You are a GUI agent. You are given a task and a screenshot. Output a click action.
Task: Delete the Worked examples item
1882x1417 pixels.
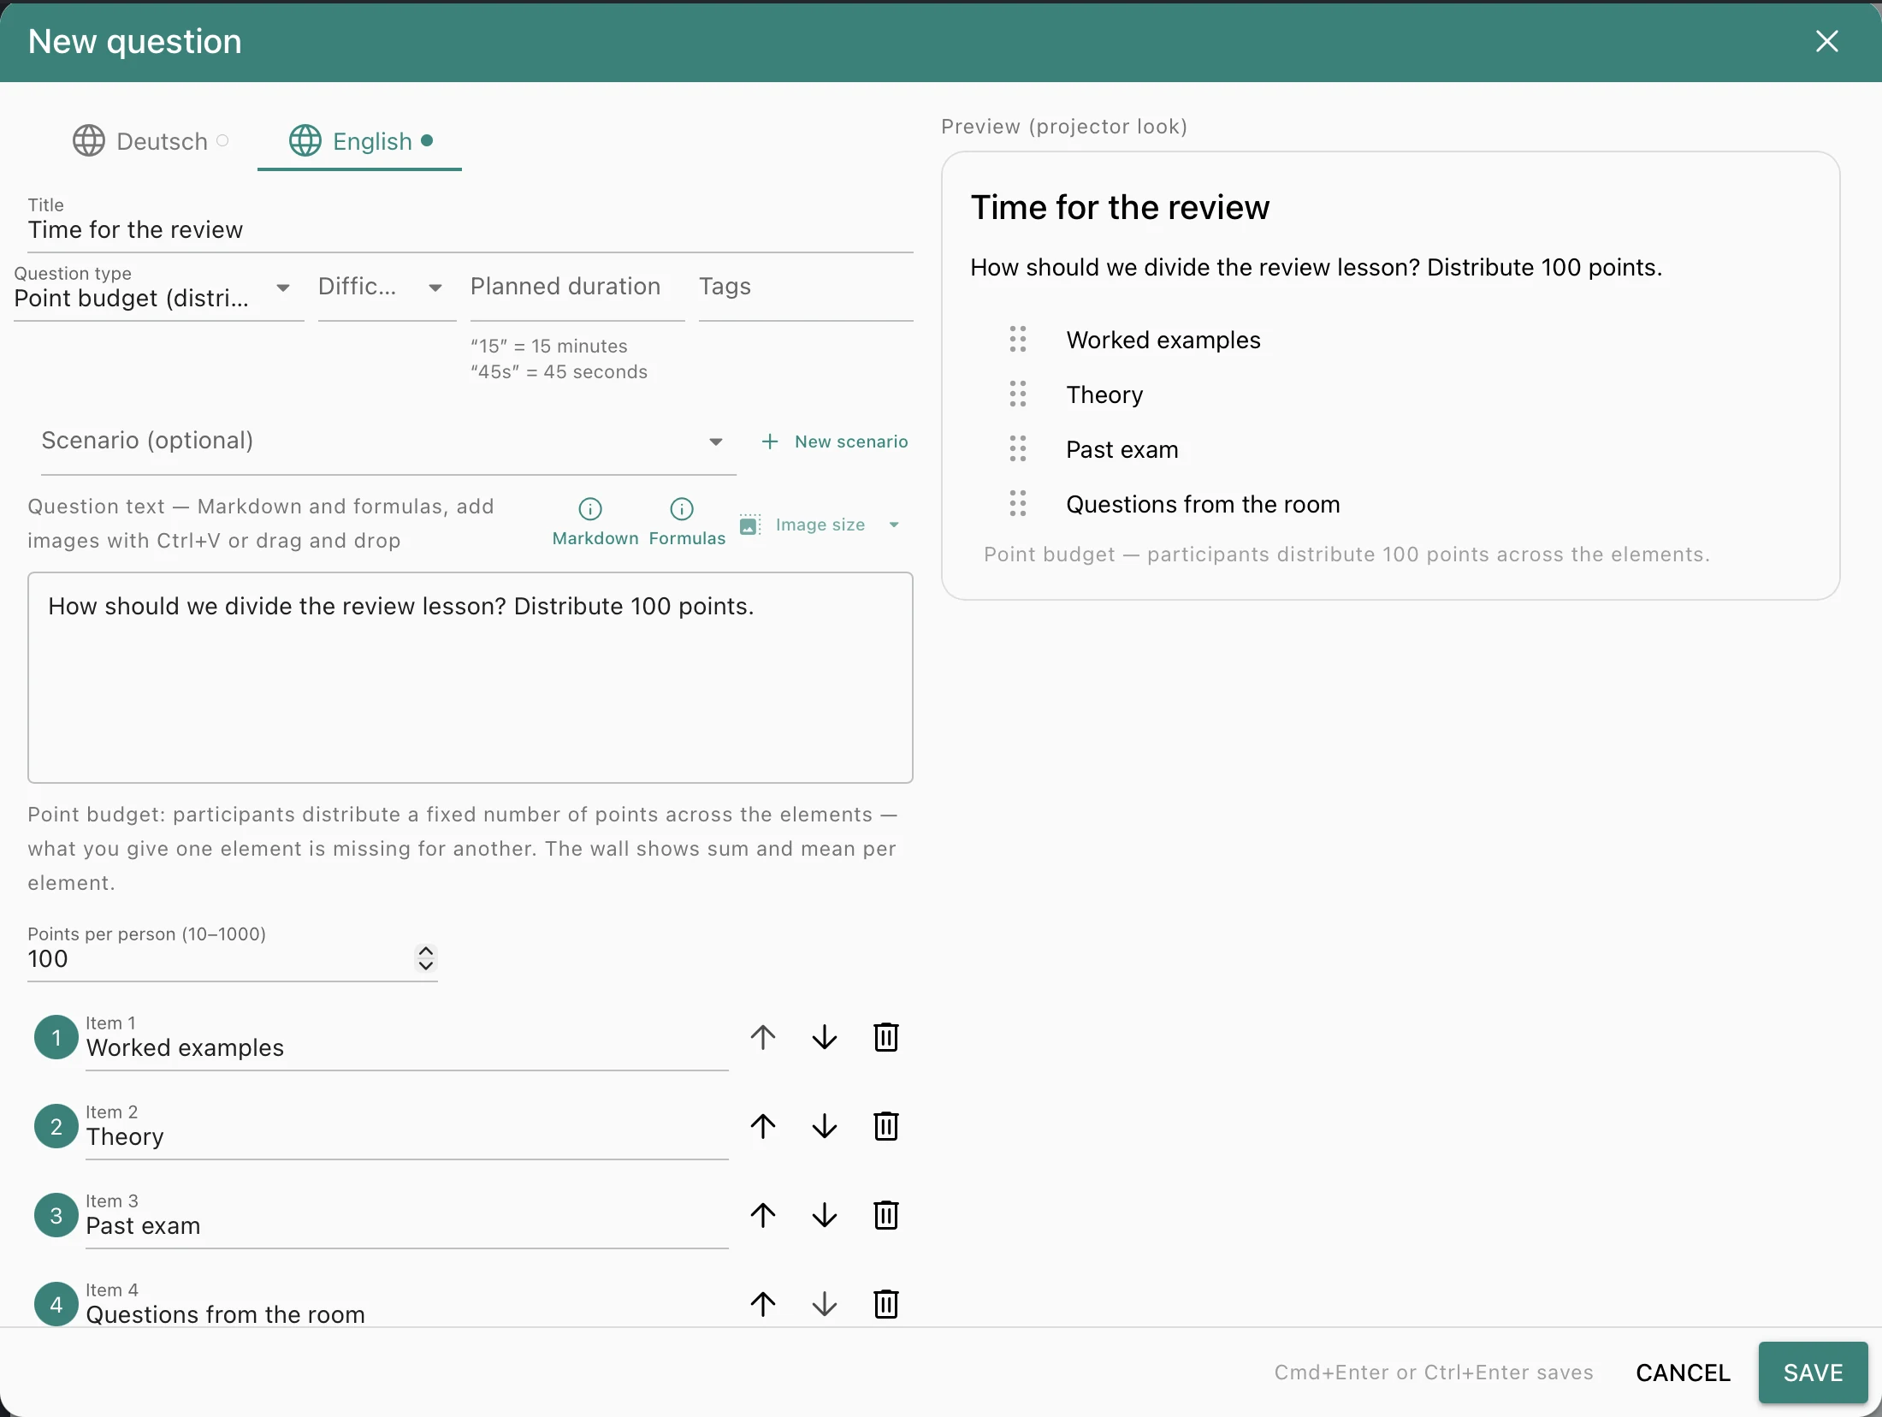click(x=885, y=1037)
